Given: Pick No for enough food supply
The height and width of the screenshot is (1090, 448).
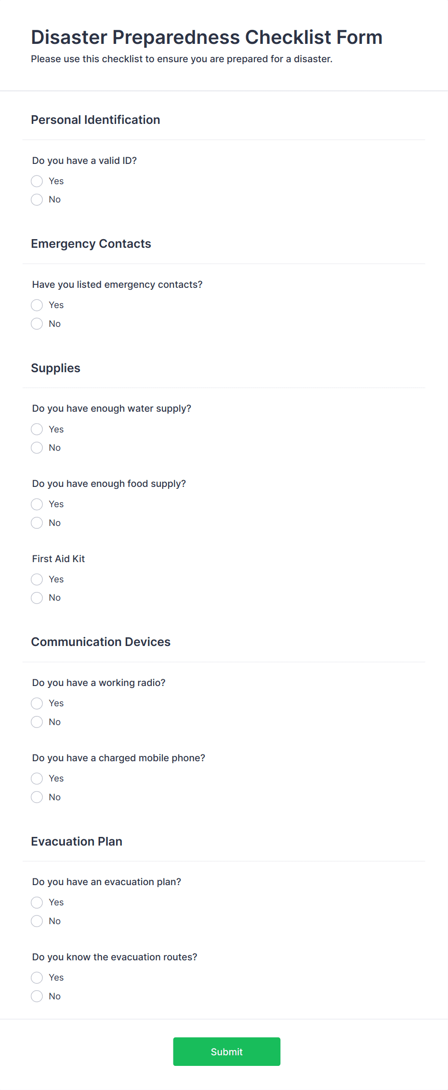Looking at the screenshot, I should tap(37, 523).
